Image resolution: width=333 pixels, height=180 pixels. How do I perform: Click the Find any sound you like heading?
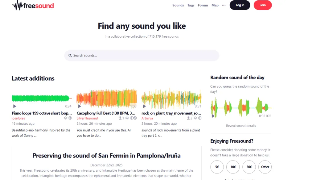pos(142,26)
